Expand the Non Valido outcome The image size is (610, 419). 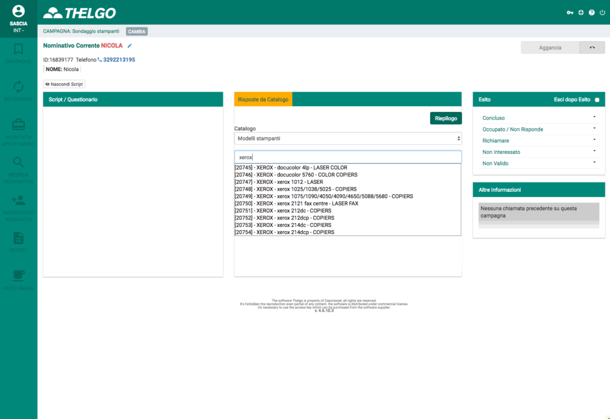pos(538,163)
